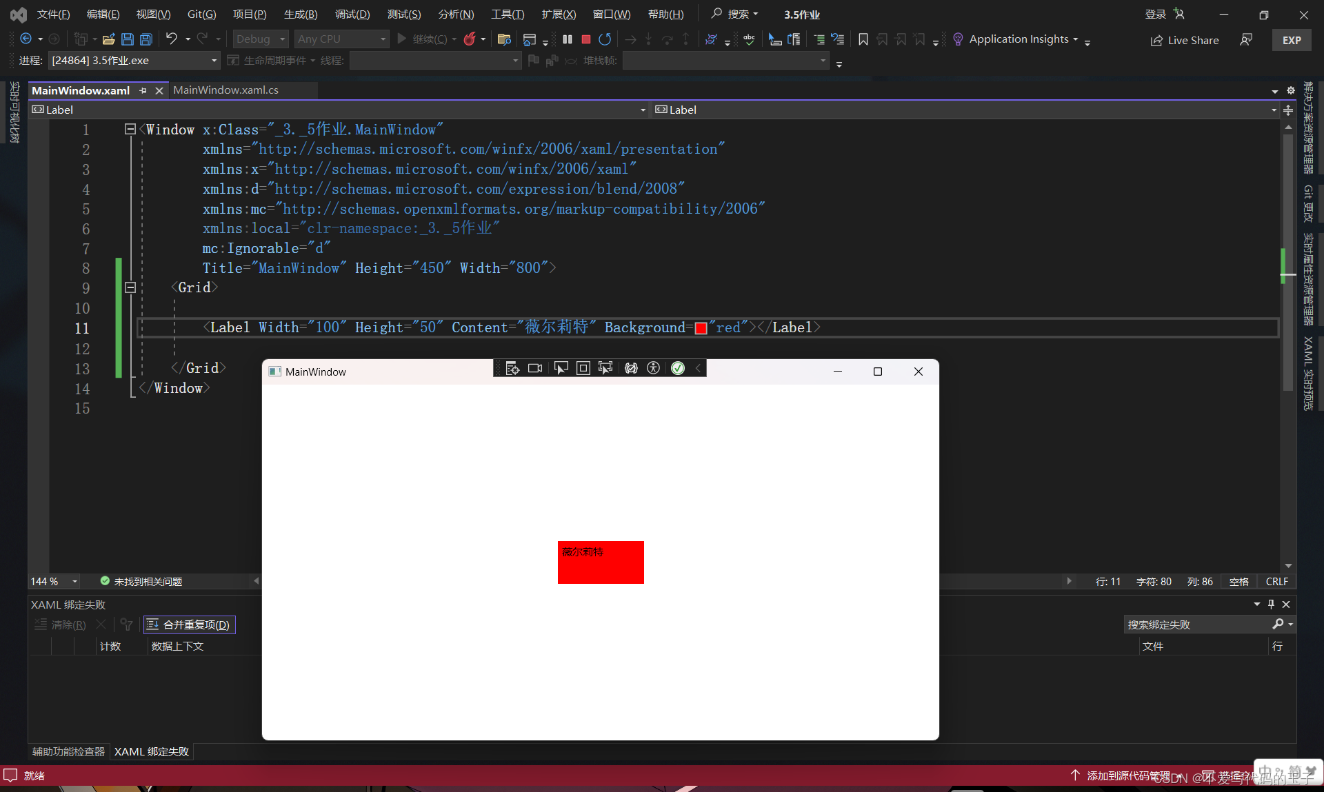
Task: Click the accessibility scan icon in in-app toolbar
Action: coord(653,368)
